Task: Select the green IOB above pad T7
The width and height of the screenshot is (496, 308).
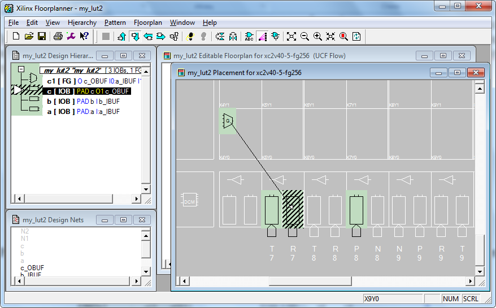Action: [271, 209]
